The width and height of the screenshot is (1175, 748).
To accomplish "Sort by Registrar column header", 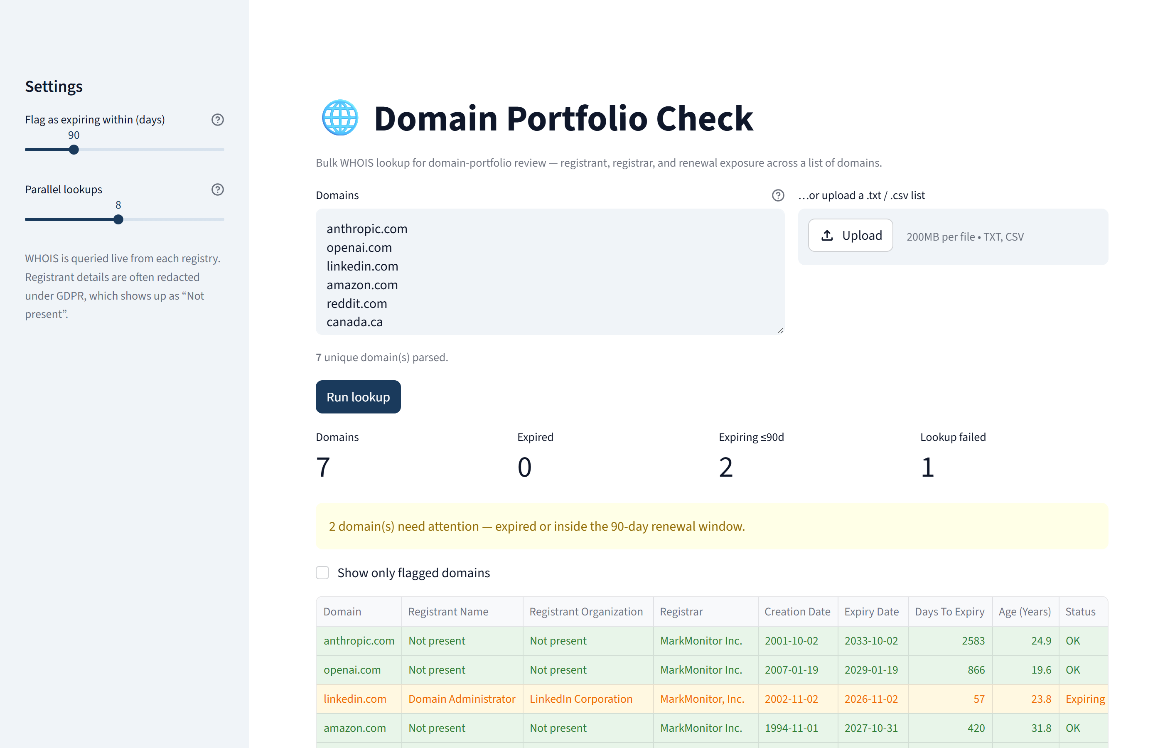I will click(705, 611).
